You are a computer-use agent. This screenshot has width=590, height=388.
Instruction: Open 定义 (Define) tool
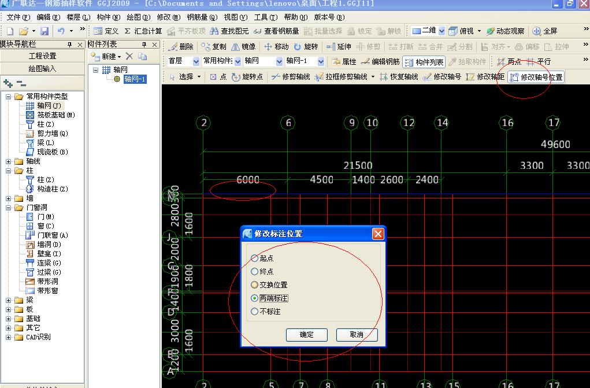[x=106, y=31]
